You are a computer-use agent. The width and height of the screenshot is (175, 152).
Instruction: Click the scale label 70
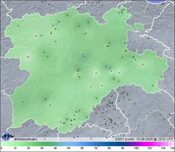pos(96,148)
